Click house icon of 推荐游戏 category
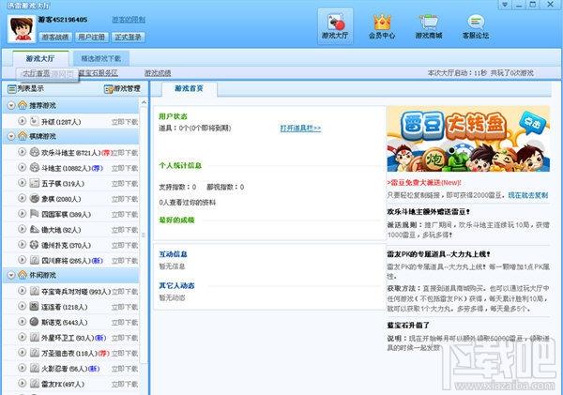 [x=23, y=105]
